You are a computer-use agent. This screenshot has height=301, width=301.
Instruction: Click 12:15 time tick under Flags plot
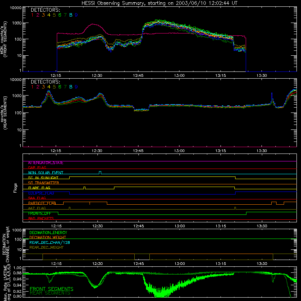(56, 226)
